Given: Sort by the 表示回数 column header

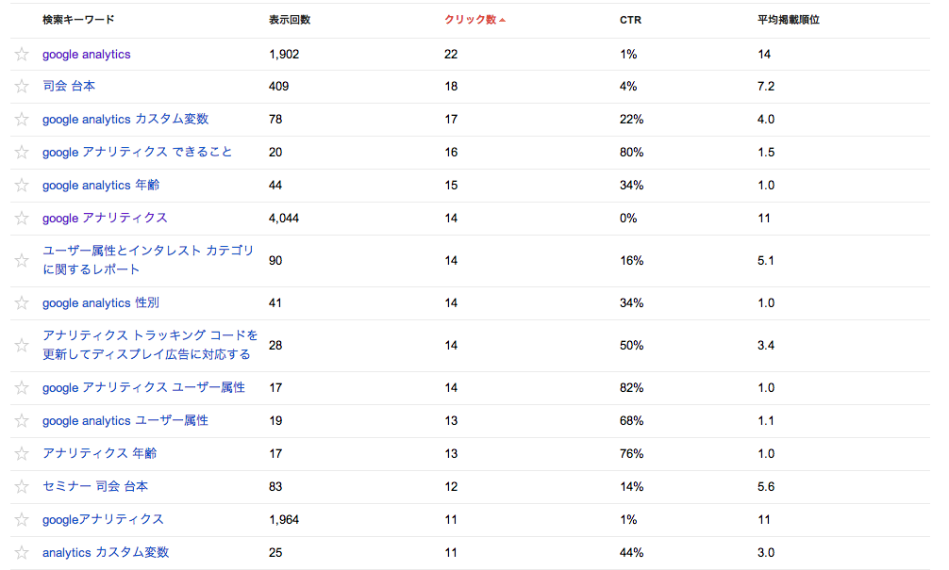Looking at the screenshot, I should [x=290, y=20].
